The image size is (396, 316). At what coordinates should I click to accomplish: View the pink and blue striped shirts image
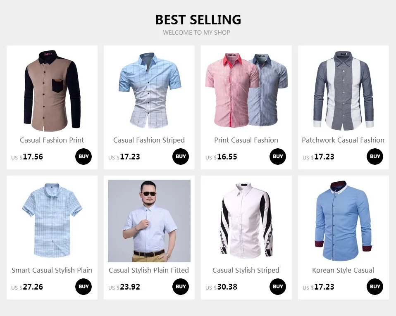click(x=246, y=91)
